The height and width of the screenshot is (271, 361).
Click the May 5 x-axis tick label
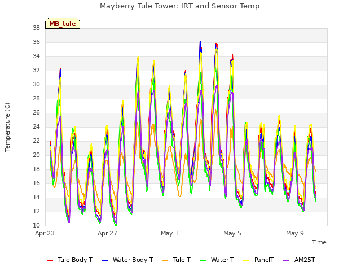click(x=232, y=233)
